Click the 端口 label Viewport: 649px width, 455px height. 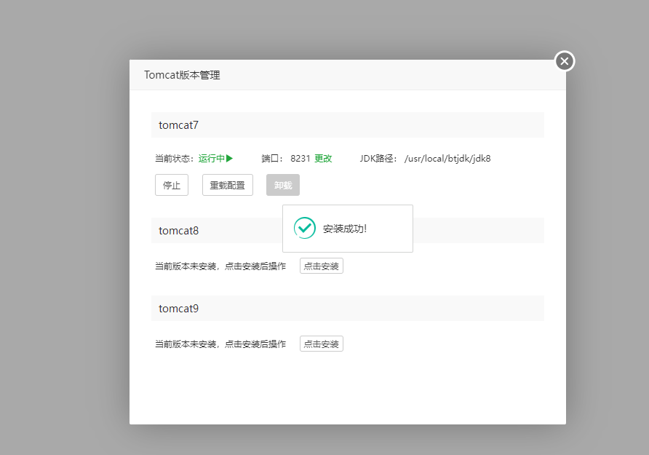pyautogui.click(x=272, y=159)
